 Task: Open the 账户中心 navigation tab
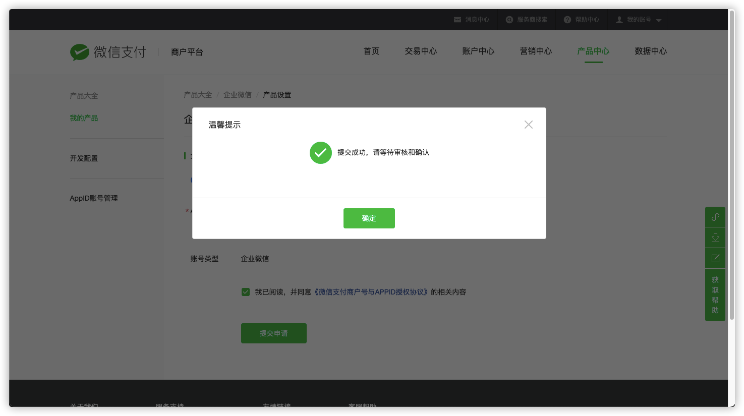point(478,51)
